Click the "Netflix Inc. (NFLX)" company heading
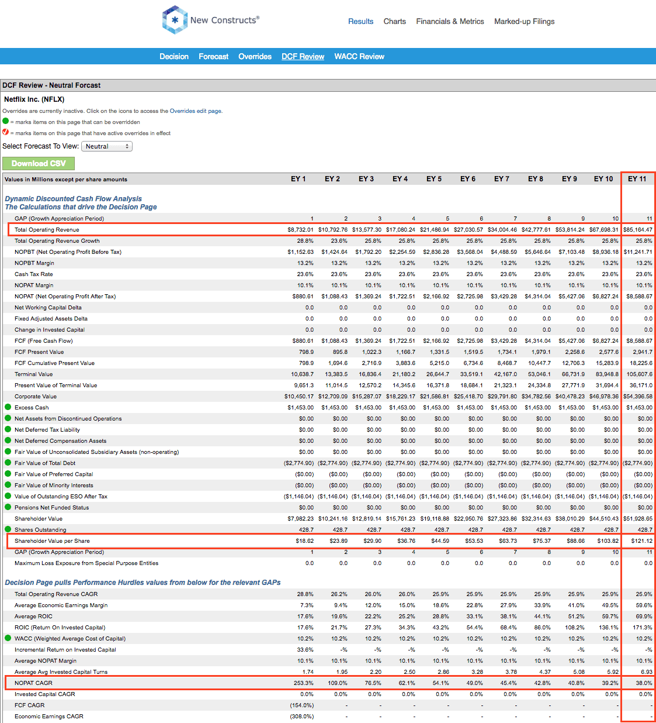This screenshot has height=723, width=656. pos(34,99)
